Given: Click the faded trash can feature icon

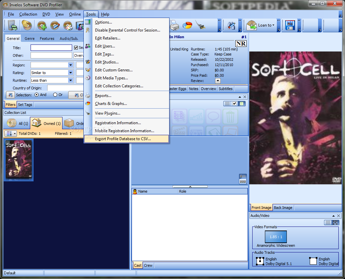Looking at the screenshot, I should point(230,116).
